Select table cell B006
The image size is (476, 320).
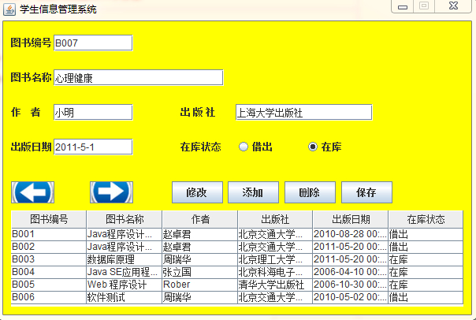49,297
